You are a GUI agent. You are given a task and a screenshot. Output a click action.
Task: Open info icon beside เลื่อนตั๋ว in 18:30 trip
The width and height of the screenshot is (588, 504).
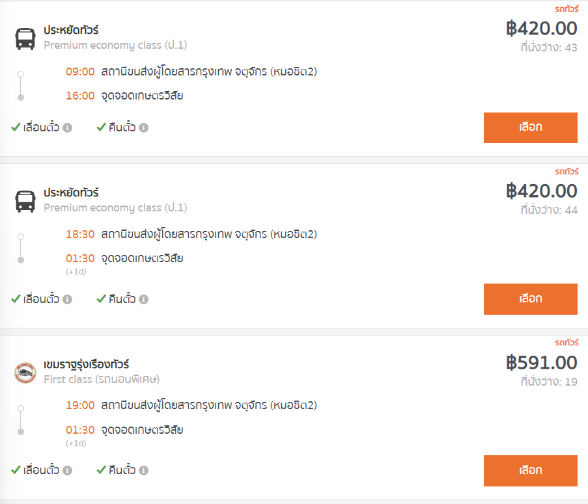coord(68,299)
